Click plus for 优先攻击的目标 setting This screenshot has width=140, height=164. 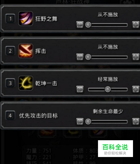(136, 122)
